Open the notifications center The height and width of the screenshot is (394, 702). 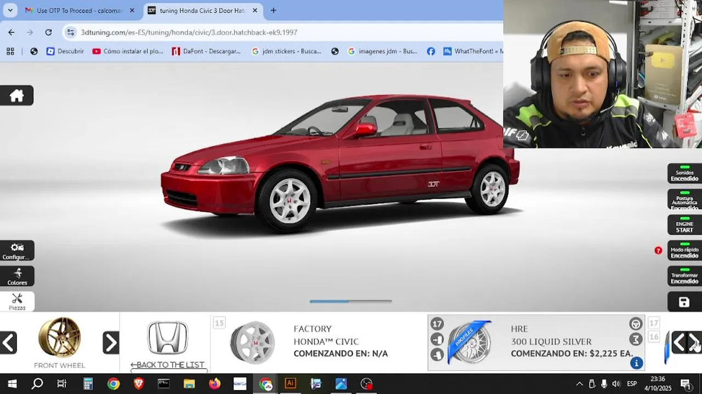click(x=686, y=384)
